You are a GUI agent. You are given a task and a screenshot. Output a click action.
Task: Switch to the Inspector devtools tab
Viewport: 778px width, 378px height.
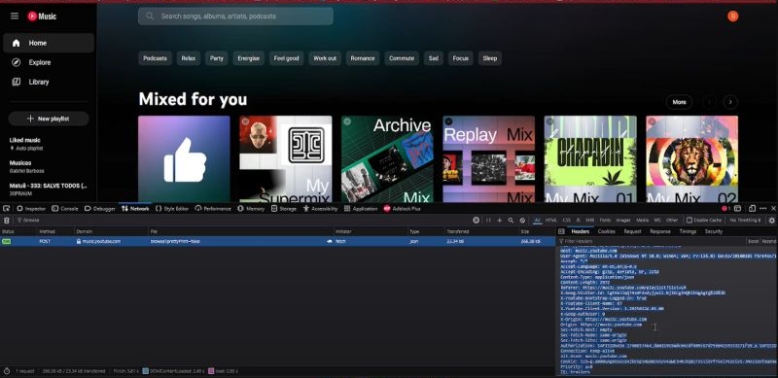pyautogui.click(x=31, y=209)
